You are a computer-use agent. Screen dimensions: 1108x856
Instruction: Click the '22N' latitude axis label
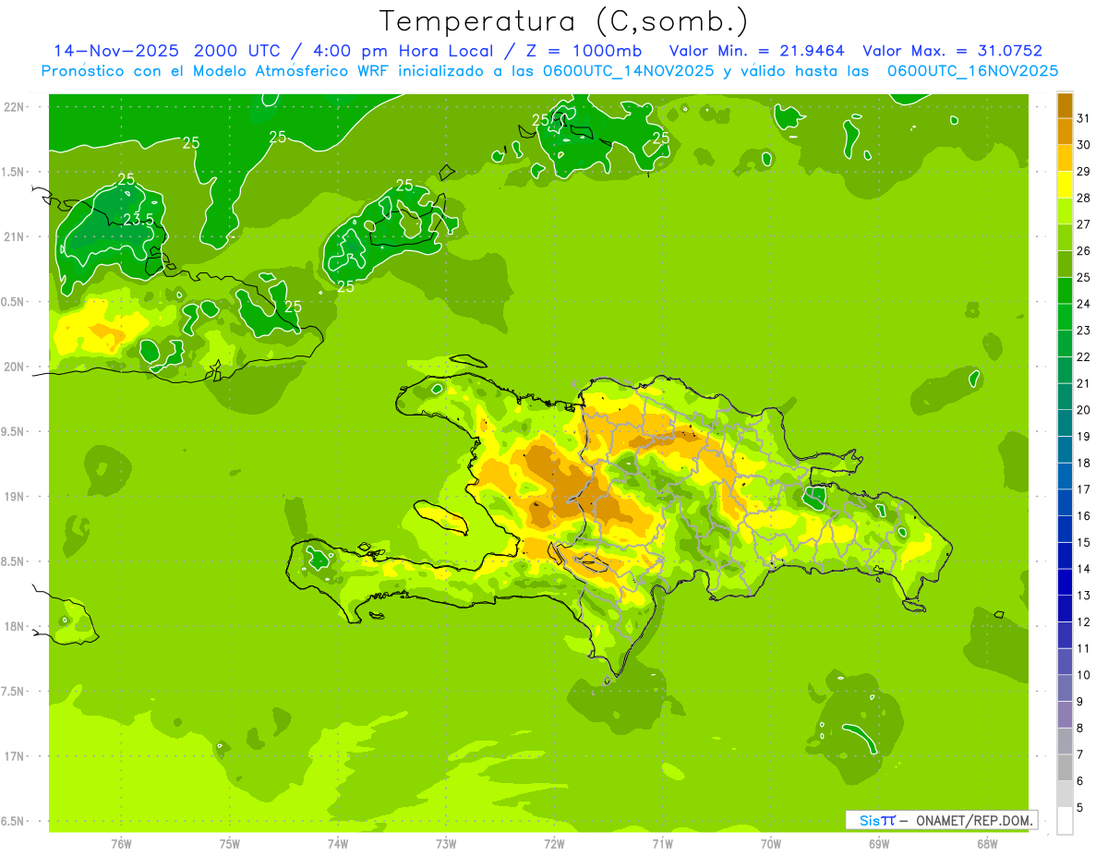click(x=14, y=107)
